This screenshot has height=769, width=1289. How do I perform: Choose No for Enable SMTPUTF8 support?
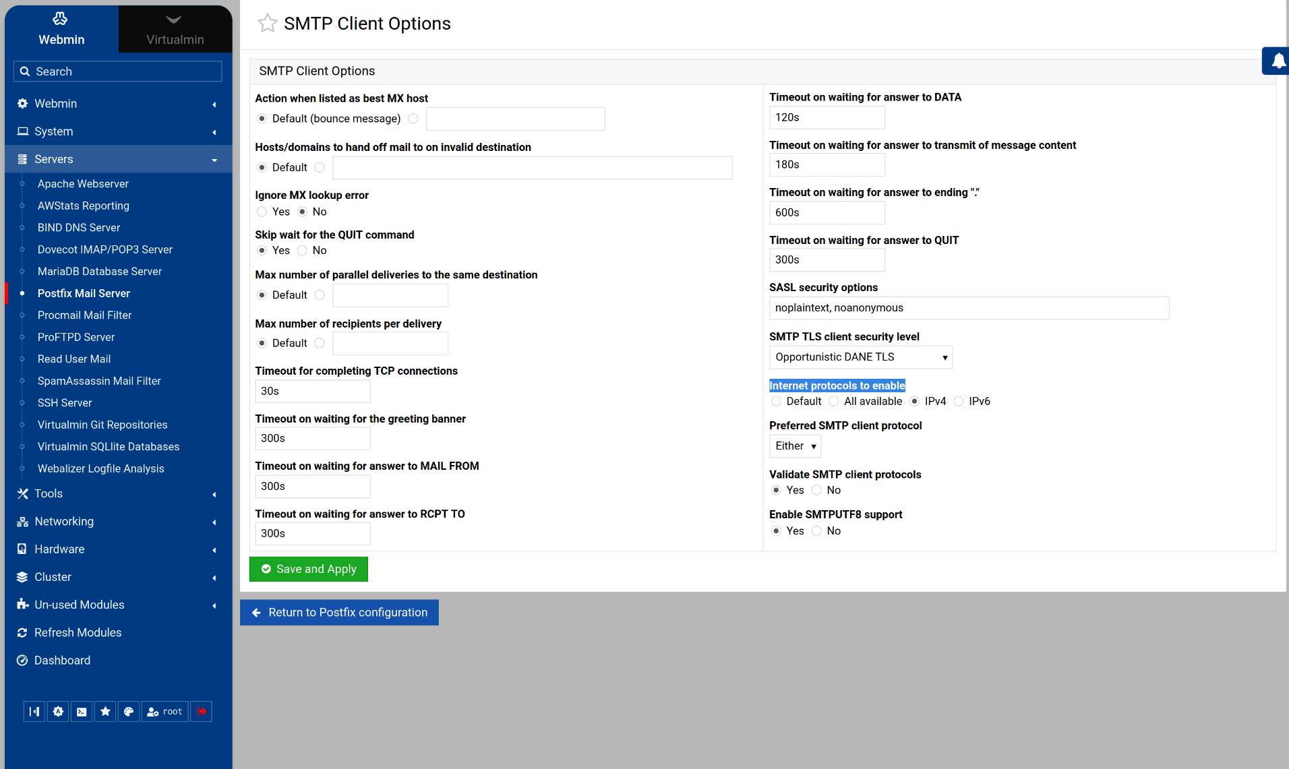[x=816, y=531]
